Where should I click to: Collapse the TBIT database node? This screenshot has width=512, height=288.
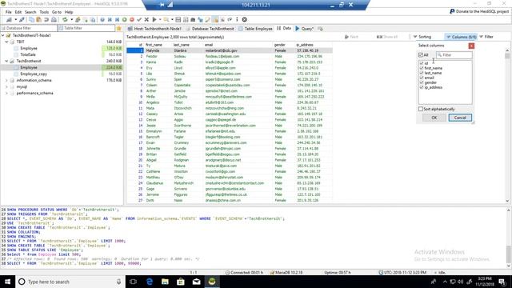(x=6, y=42)
